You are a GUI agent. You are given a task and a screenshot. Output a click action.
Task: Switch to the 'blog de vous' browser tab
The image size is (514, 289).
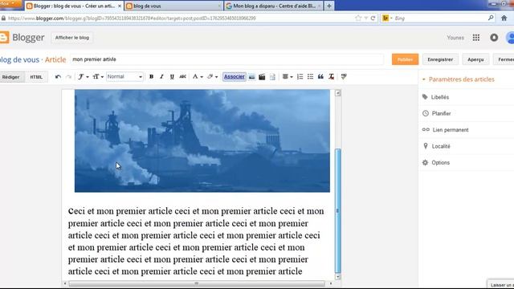[173, 6]
